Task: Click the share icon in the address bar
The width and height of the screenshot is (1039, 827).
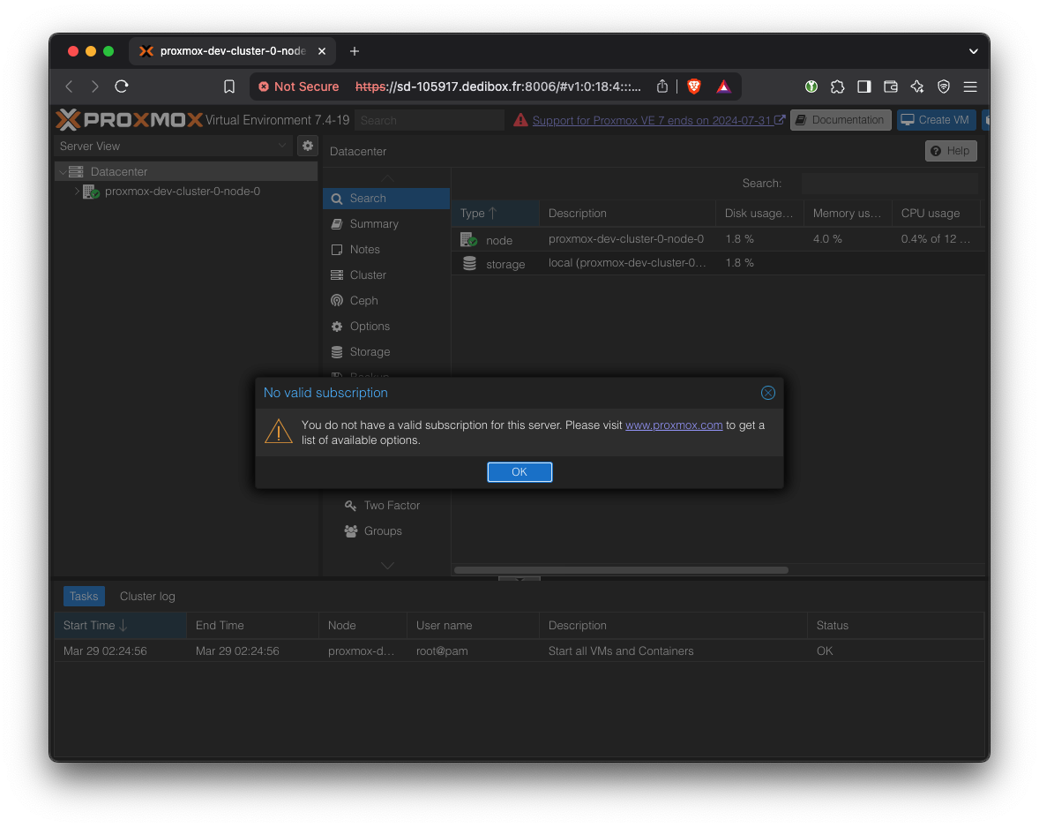Action: (662, 86)
